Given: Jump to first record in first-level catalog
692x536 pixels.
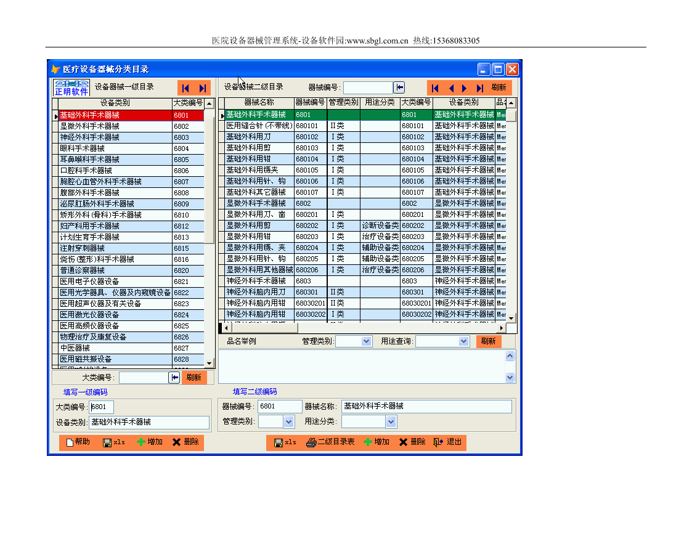Looking at the screenshot, I should (186, 87).
